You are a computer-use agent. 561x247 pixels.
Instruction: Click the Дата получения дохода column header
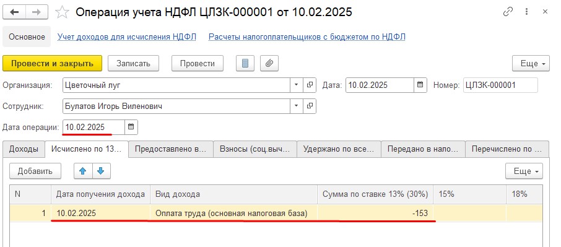click(x=100, y=194)
